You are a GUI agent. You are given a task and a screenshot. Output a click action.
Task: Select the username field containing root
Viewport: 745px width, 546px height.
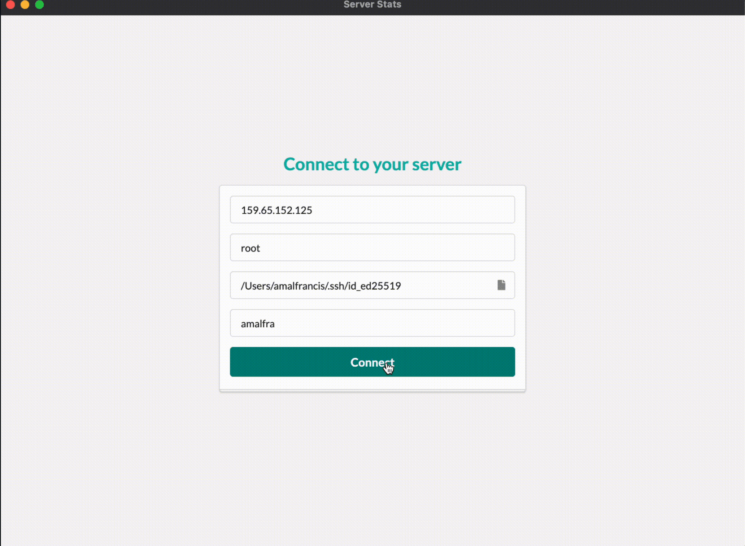click(372, 247)
